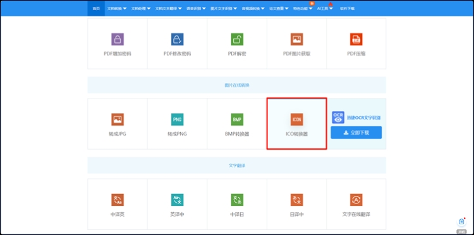Click the green BMP icon
474x235 pixels.
click(x=237, y=119)
